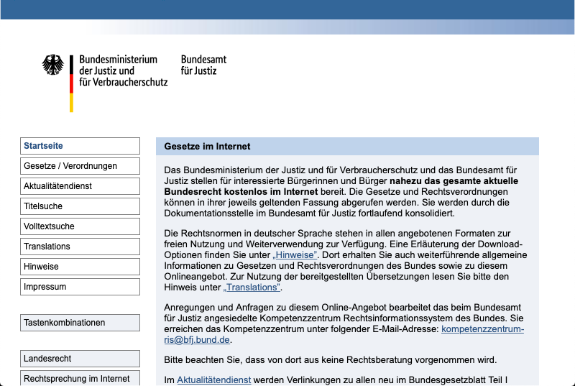
Task: Open Rechtsprechung im Internet
Action: click(80, 378)
